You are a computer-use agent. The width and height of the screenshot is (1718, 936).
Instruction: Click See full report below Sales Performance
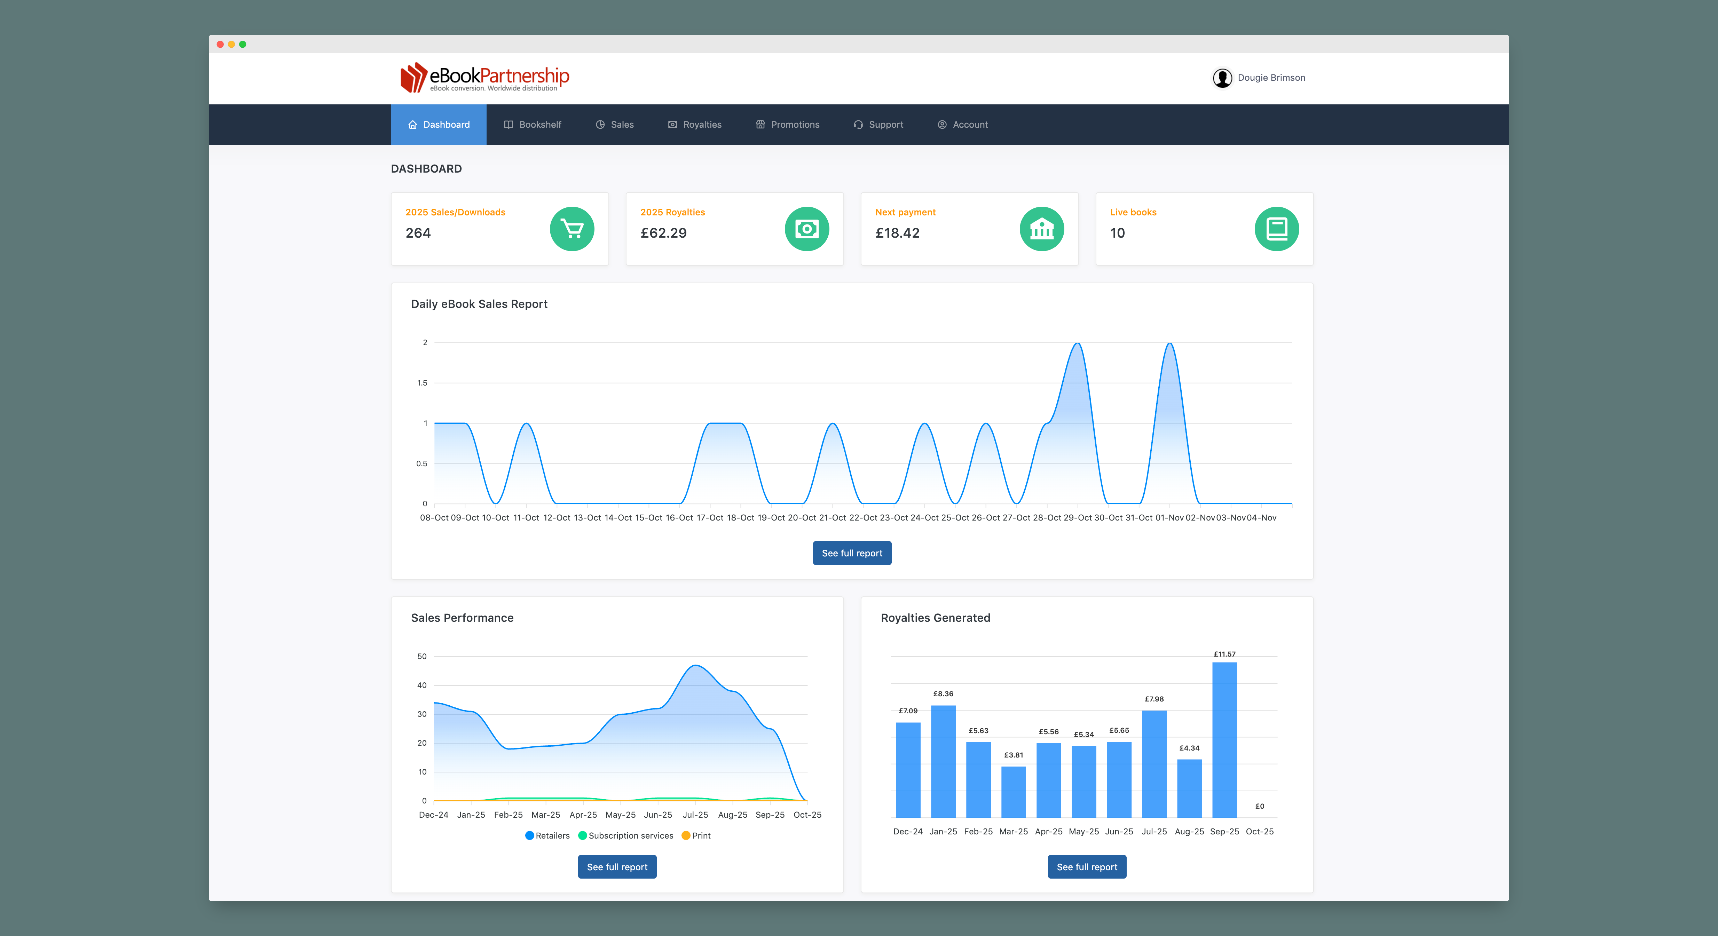(x=617, y=867)
